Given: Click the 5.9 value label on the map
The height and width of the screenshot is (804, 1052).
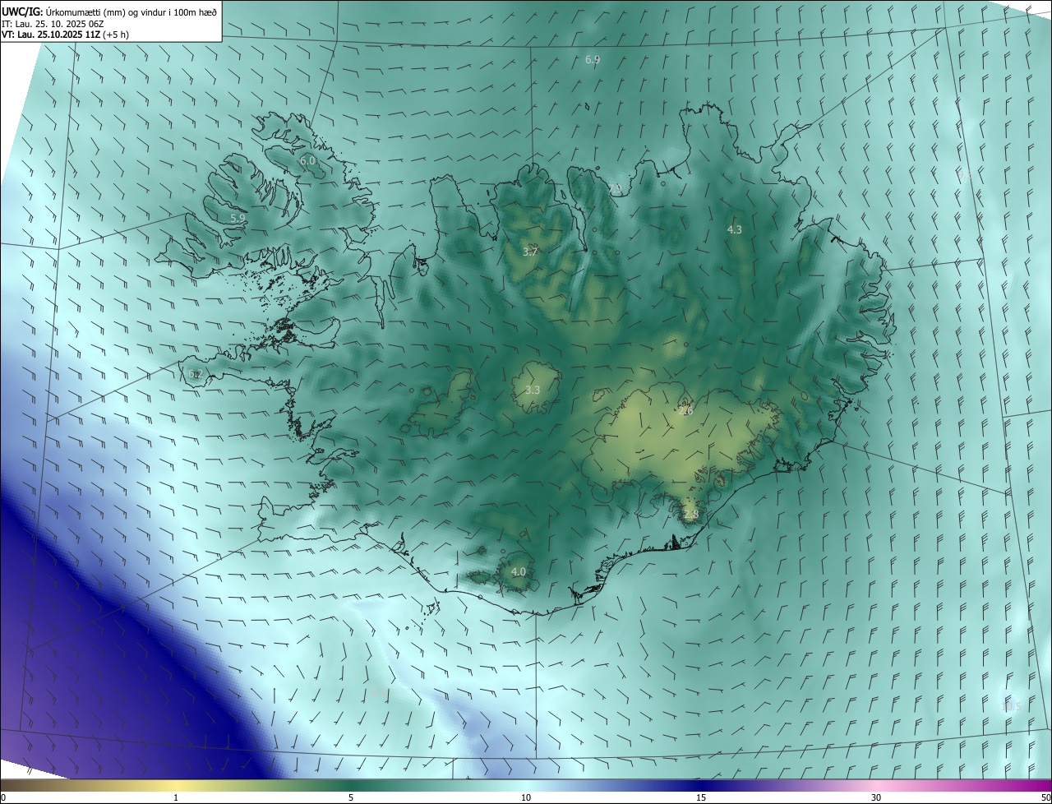Looking at the screenshot, I should coord(238,218).
